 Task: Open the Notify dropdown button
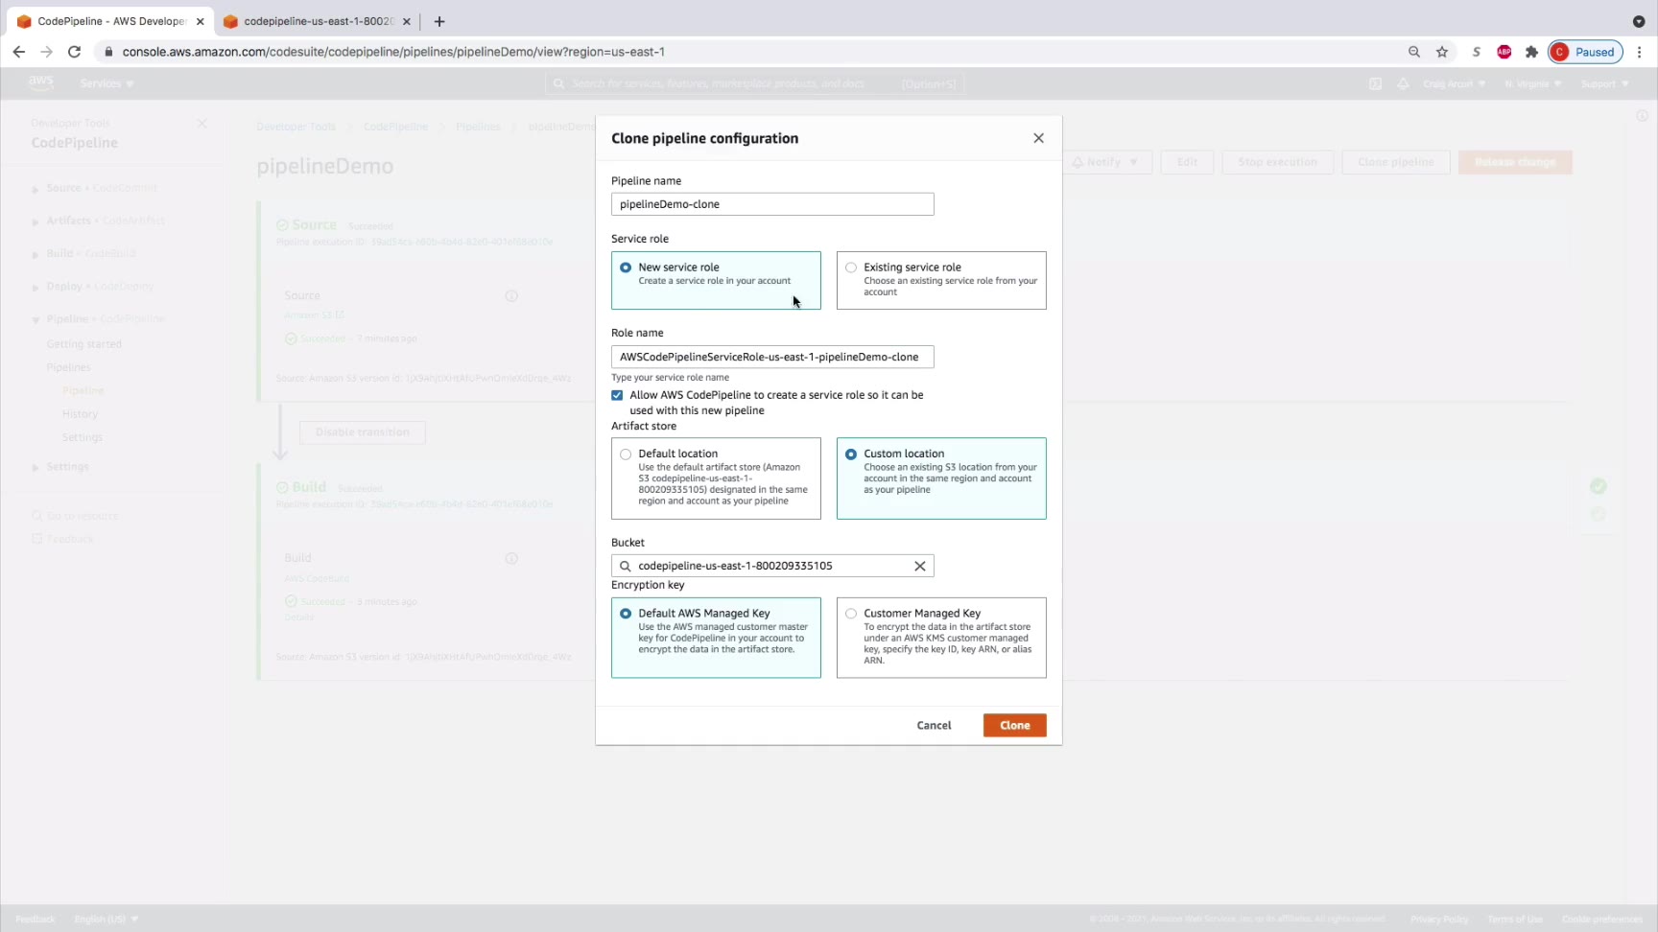point(1105,162)
